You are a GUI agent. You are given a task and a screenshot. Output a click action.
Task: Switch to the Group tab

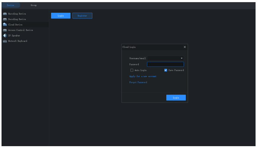[34, 5]
